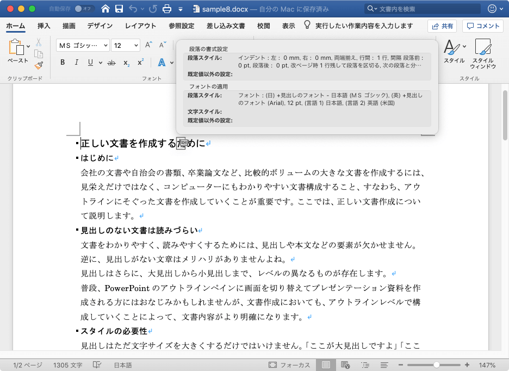The height and width of the screenshot is (371, 509).
Task: Select the Format Painter brush
Action: 39,66
